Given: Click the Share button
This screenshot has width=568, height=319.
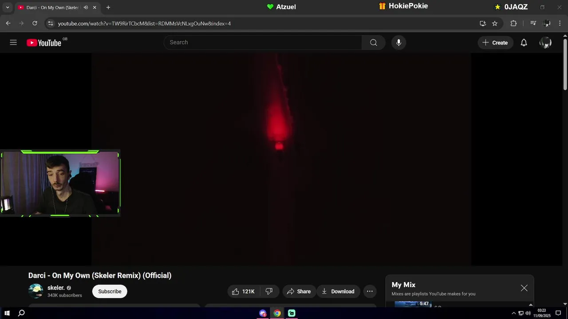Looking at the screenshot, I should [299, 291].
